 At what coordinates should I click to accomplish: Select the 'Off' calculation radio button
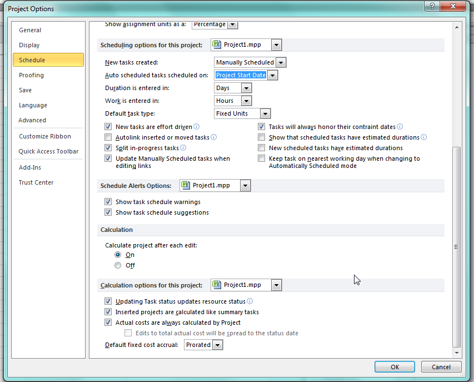coord(118,265)
